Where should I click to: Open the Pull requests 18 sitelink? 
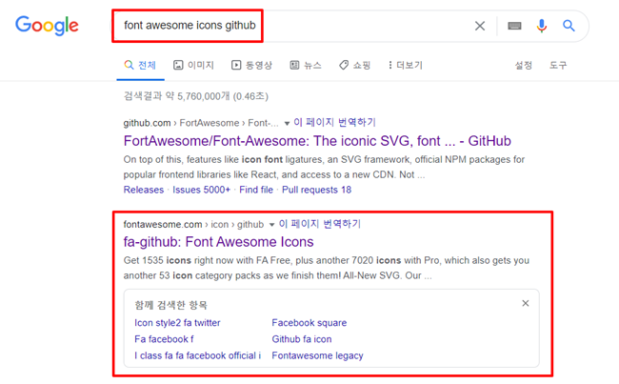[x=316, y=190]
